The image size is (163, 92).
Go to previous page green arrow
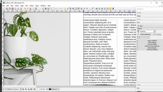34,89
